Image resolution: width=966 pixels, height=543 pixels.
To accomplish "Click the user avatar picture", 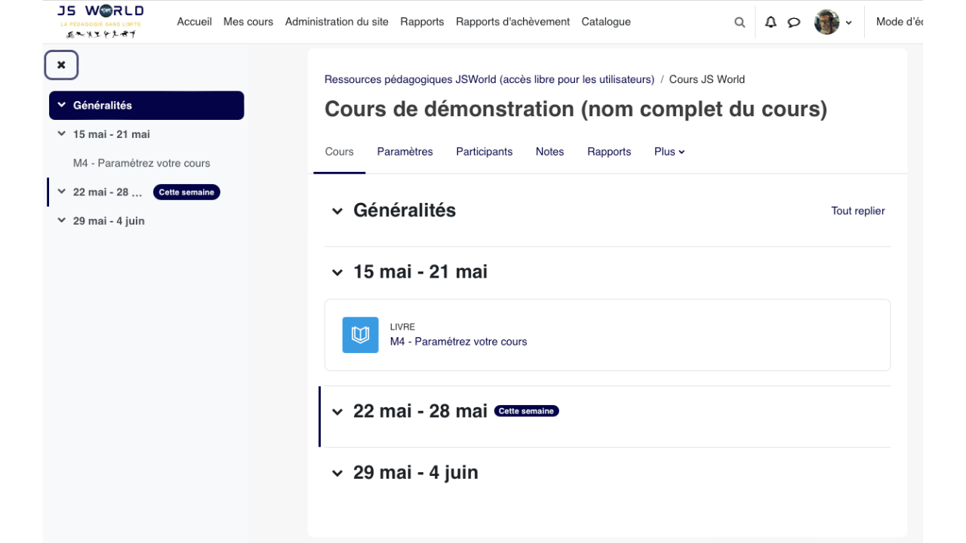I will tap(827, 22).
